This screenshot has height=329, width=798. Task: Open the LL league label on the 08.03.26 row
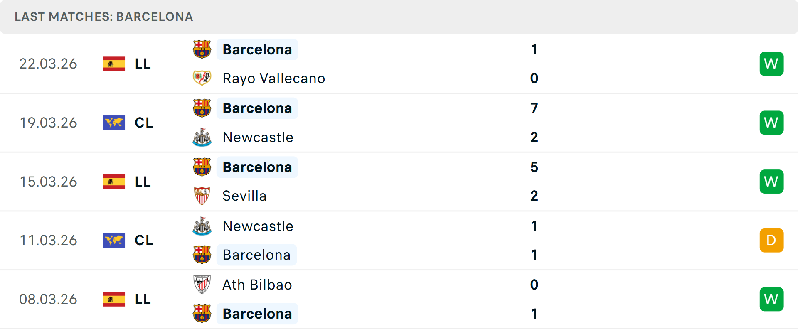pyautogui.click(x=143, y=299)
